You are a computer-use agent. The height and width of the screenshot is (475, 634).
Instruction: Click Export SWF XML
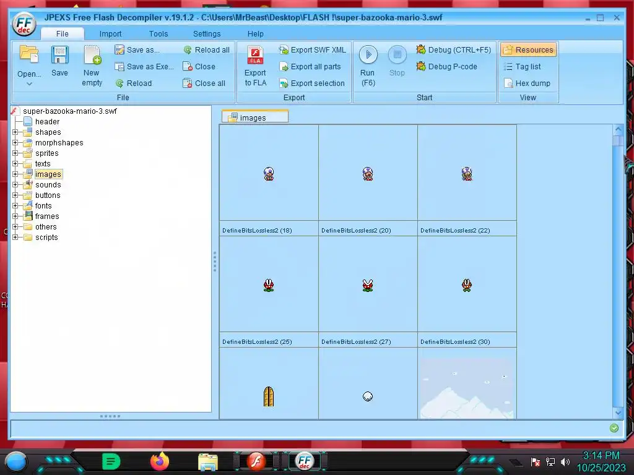coord(312,49)
